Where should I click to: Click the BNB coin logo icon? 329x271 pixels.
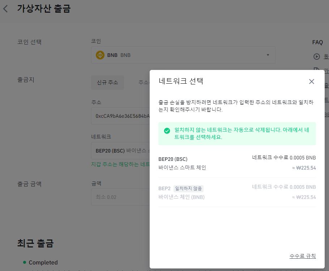(x=100, y=55)
